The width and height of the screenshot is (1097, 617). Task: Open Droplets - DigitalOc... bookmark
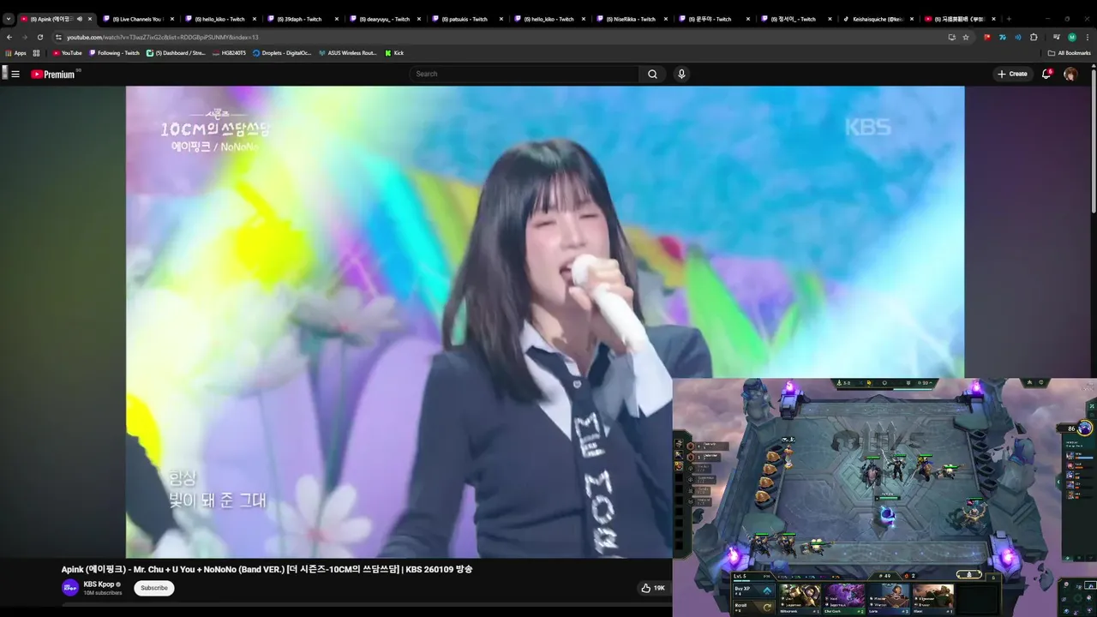pyautogui.click(x=282, y=53)
